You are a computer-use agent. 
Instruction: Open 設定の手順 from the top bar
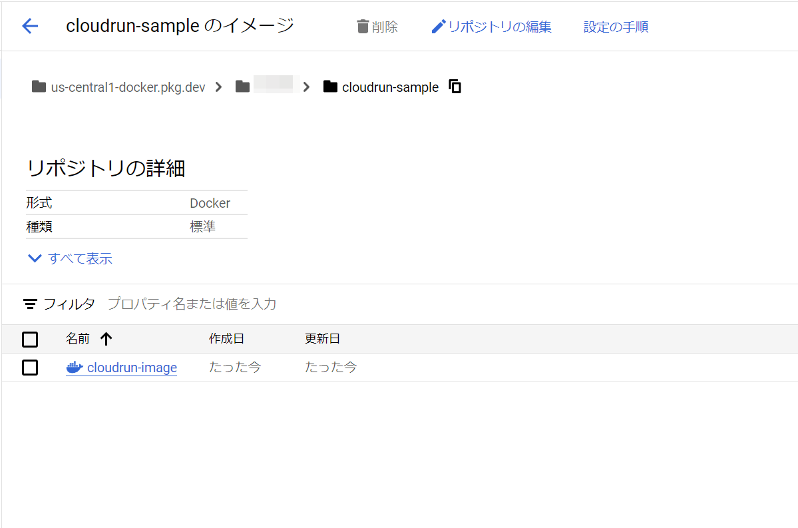(x=615, y=26)
